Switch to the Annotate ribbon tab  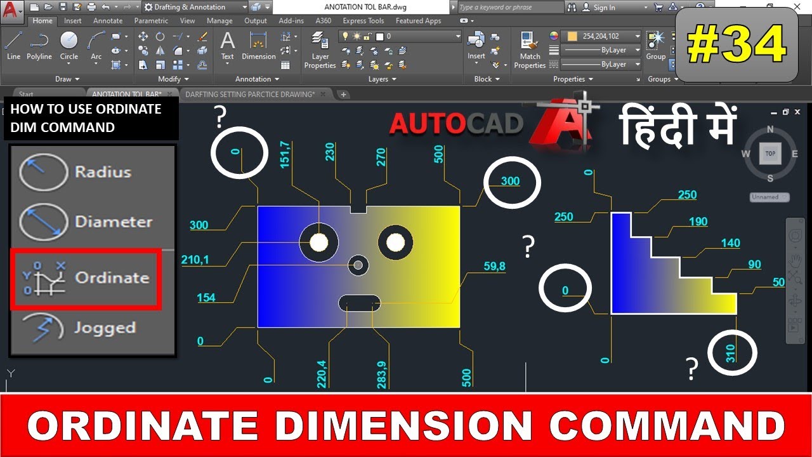[x=108, y=21]
